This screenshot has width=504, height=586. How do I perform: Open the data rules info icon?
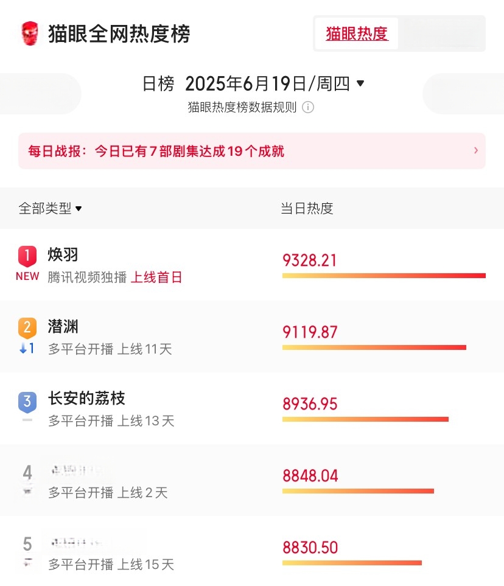pos(308,107)
